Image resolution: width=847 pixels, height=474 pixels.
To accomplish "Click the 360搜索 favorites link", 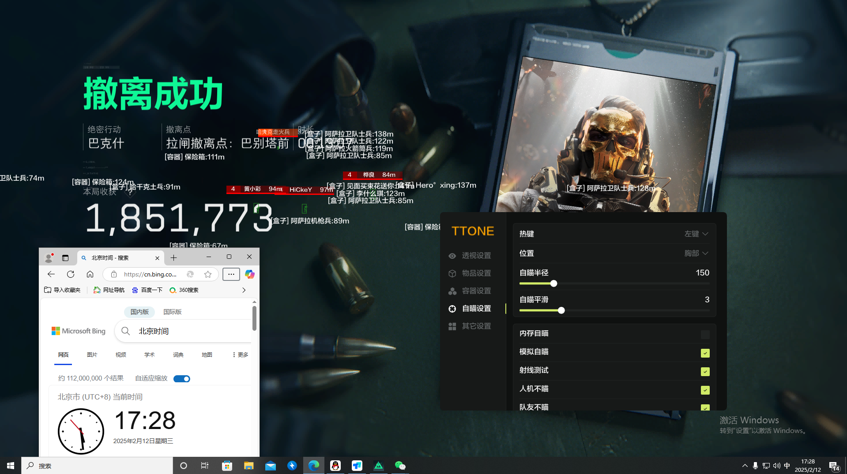I will point(184,290).
